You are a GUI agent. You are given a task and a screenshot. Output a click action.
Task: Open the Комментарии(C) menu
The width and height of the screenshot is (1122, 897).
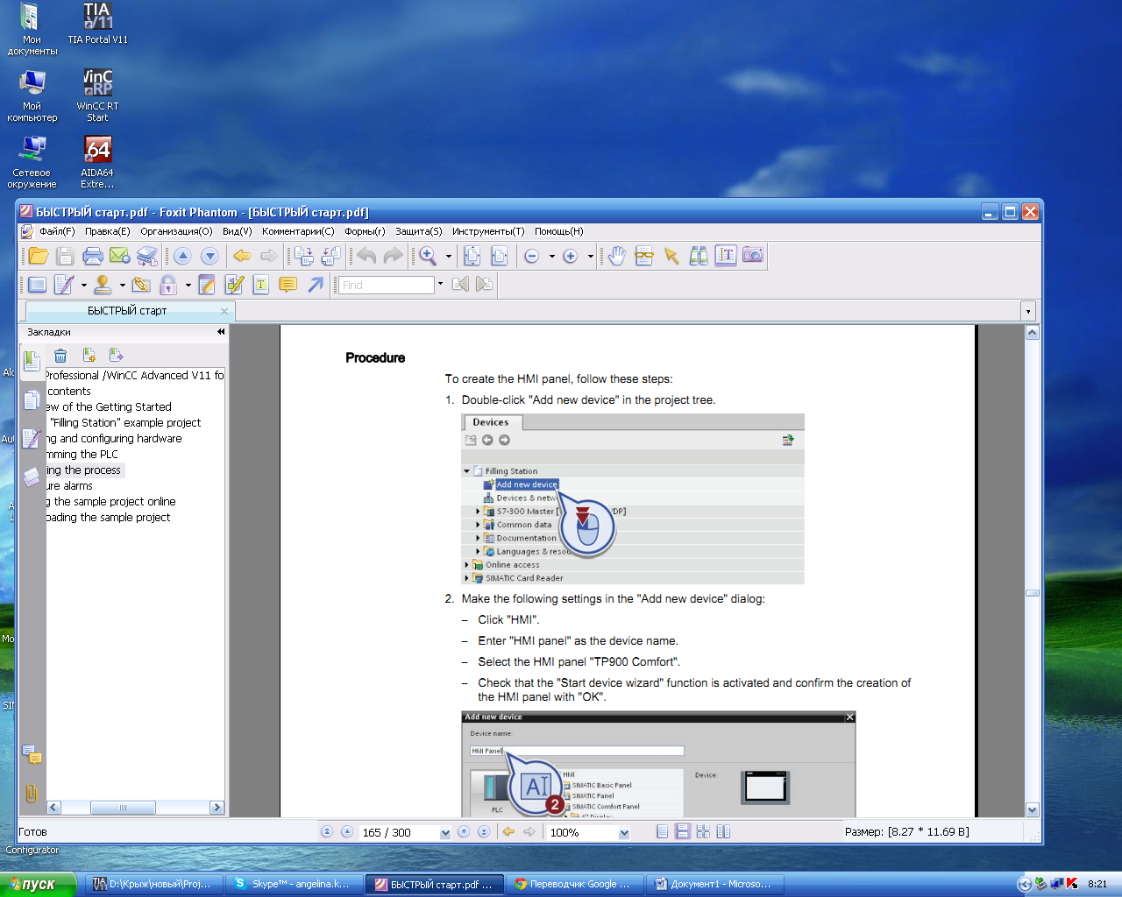[298, 231]
